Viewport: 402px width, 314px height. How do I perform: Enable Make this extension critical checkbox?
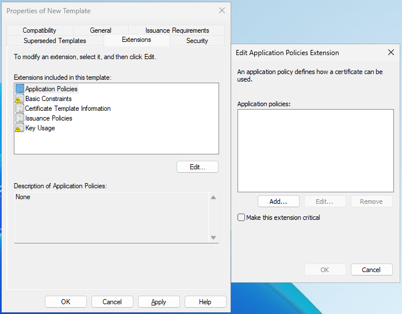(x=241, y=218)
